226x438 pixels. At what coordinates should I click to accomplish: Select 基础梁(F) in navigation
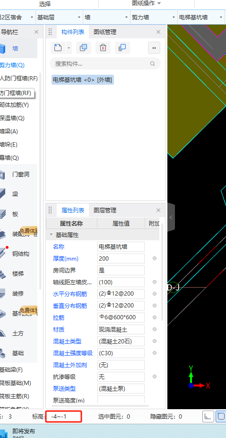[x=11, y=370]
